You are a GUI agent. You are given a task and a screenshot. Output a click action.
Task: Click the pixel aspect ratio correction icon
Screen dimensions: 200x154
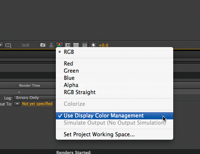pyautogui.click(x=85, y=45)
